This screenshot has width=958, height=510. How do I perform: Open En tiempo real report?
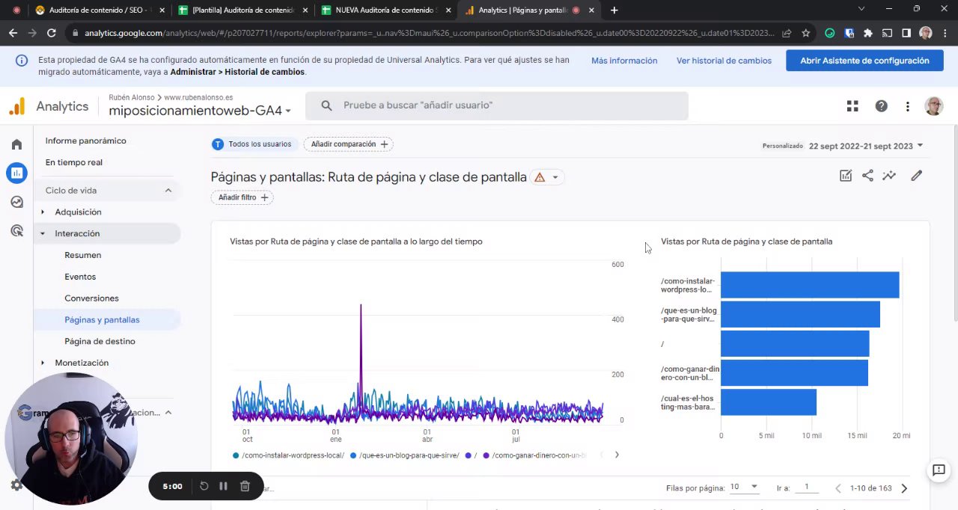73,162
